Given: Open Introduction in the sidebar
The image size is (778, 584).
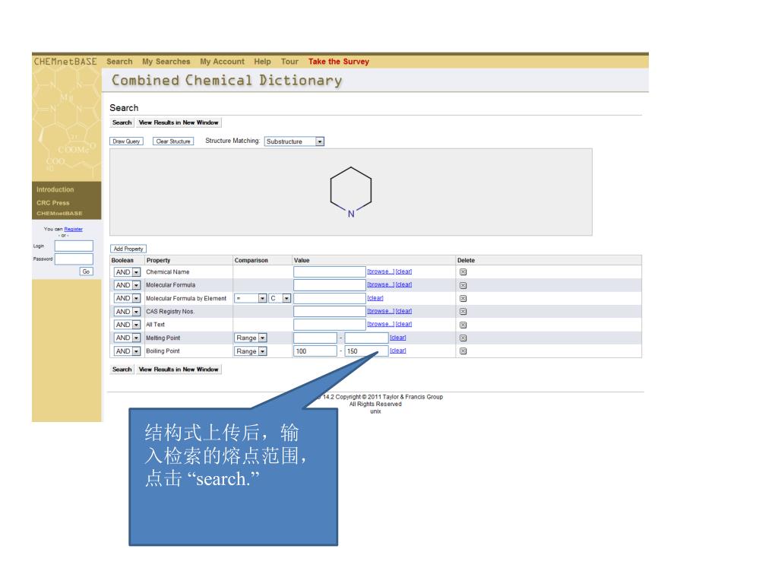Looking at the screenshot, I should [55, 189].
